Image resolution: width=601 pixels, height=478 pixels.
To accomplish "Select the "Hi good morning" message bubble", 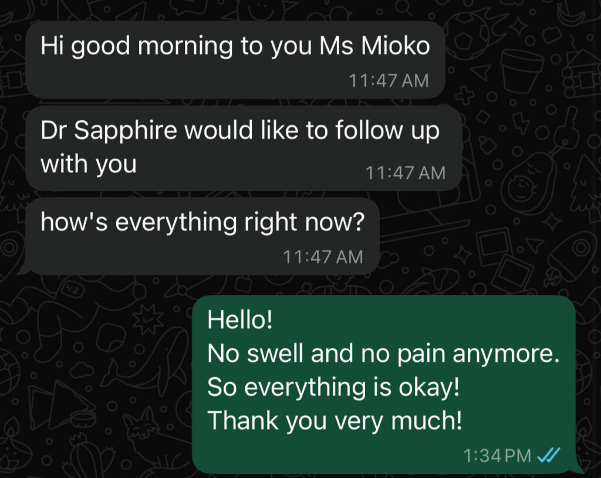I will coord(235,60).
